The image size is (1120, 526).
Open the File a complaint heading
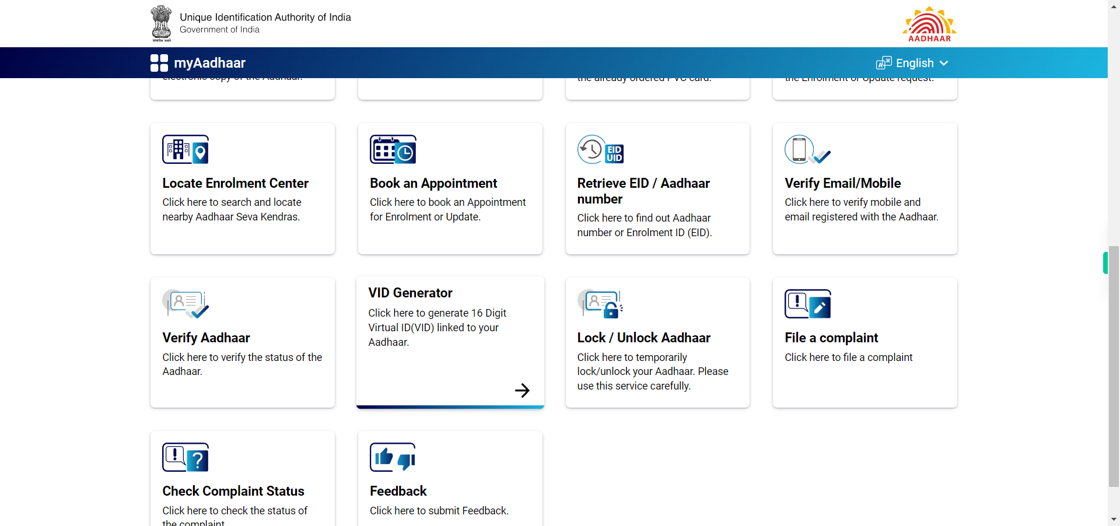point(831,338)
